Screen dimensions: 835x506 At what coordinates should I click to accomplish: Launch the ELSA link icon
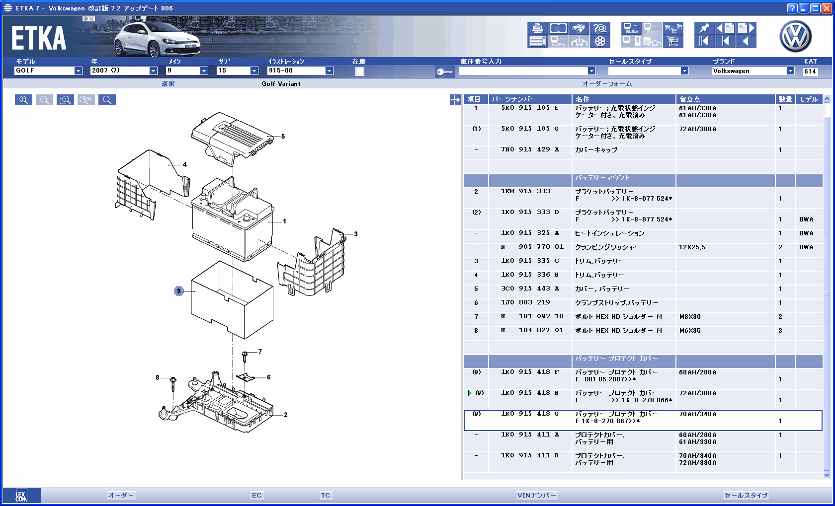pos(631,29)
